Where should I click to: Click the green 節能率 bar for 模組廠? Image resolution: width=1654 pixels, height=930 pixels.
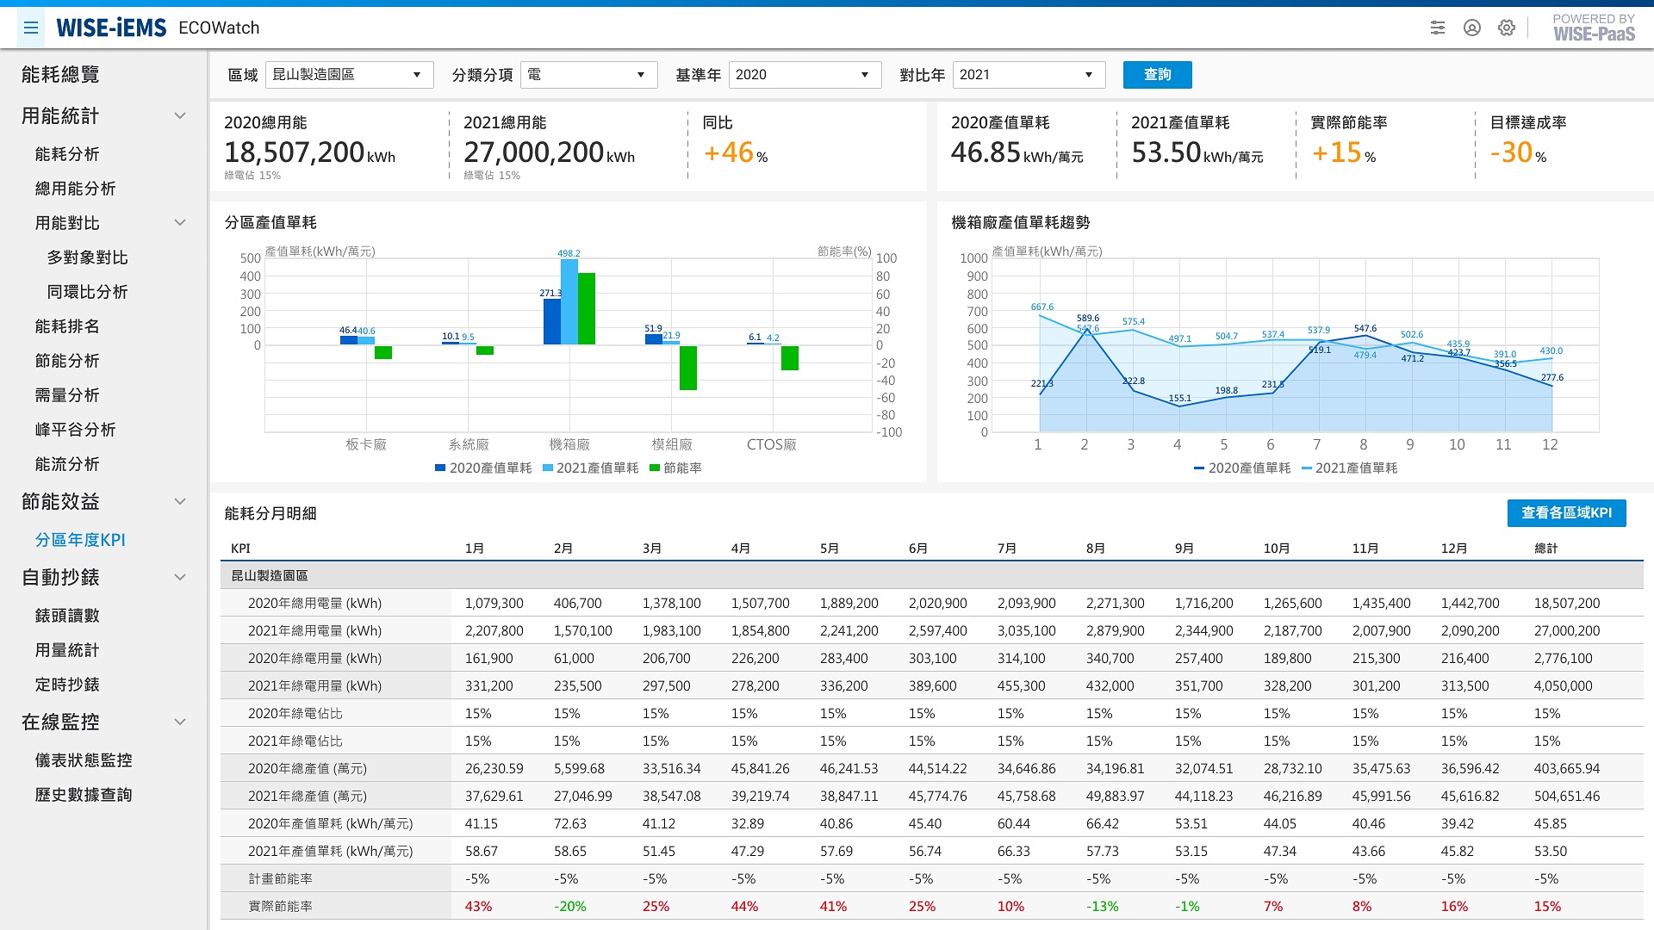coord(688,368)
